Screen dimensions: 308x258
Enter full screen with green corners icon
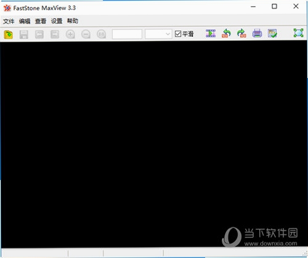click(x=298, y=33)
